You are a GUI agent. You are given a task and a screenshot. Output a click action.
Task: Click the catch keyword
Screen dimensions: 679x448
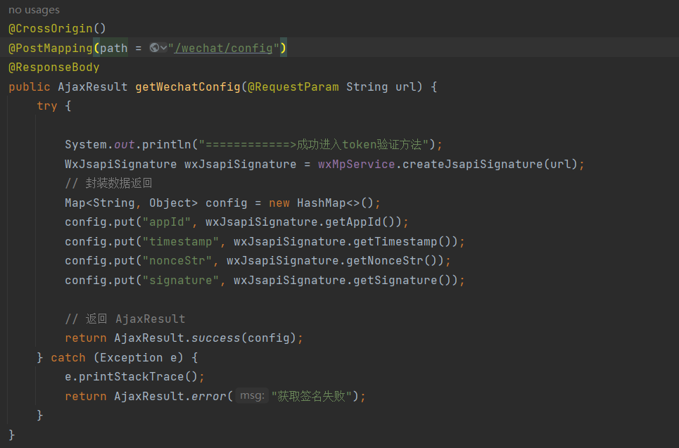pos(68,357)
